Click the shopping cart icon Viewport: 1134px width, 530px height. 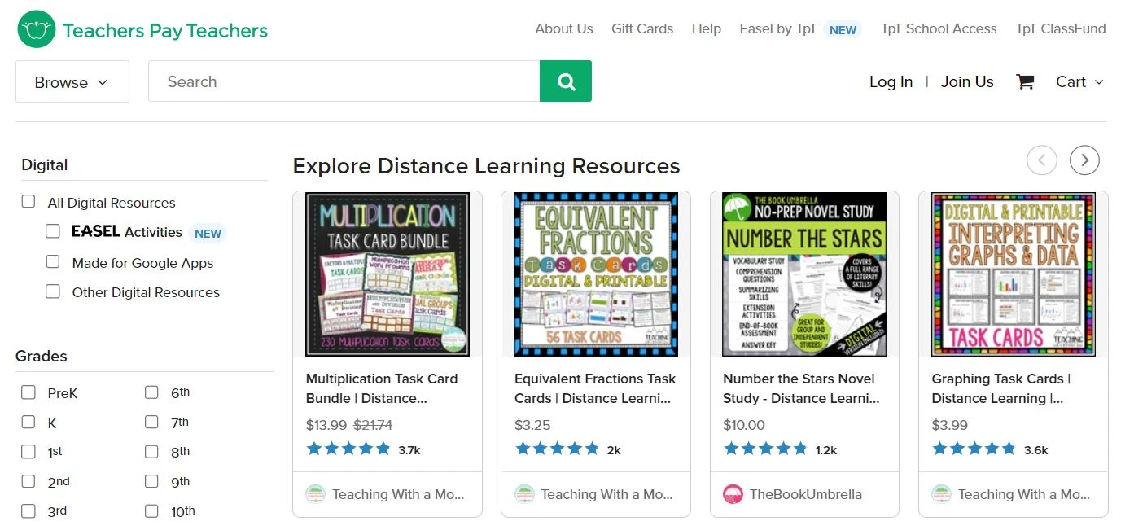point(1025,81)
